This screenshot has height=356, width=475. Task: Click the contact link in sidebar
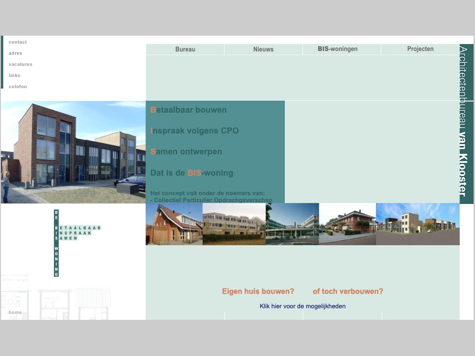[18, 42]
